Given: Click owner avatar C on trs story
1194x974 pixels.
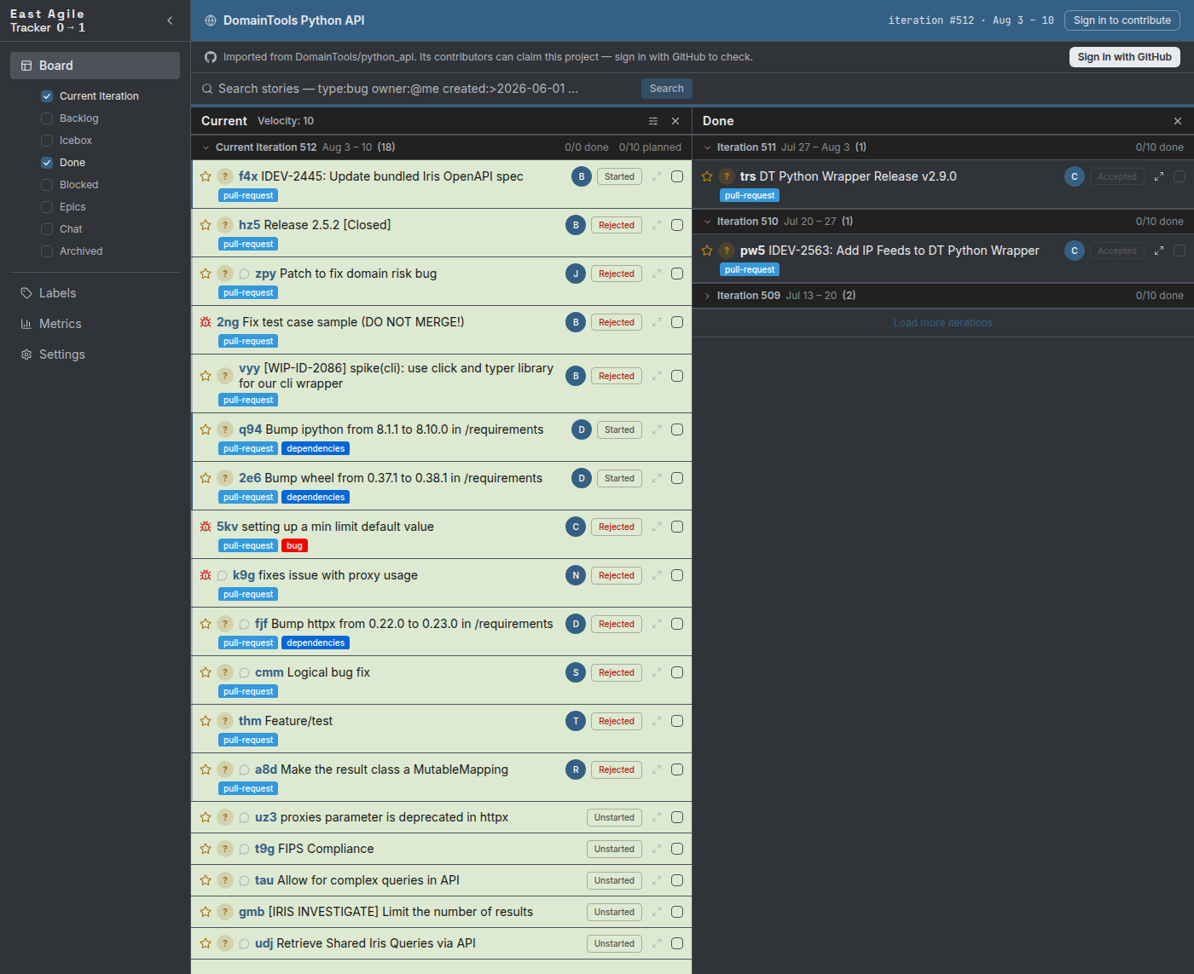Looking at the screenshot, I should (x=1075, y=176).
